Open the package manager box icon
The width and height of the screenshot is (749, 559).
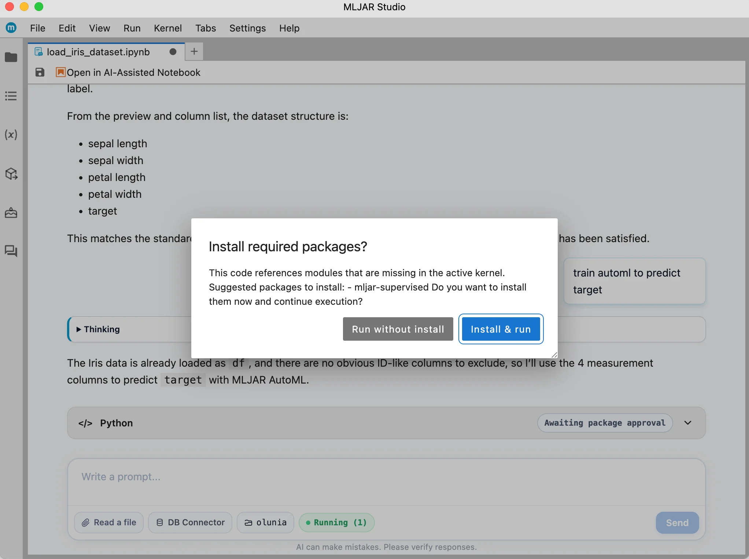coord(11,174)
